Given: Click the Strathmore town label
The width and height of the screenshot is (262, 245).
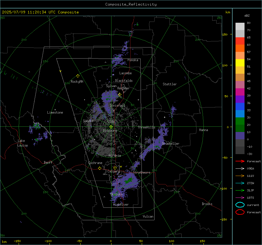Looking at the screenshot, I should pyautogui.click(x=141, y=172).
